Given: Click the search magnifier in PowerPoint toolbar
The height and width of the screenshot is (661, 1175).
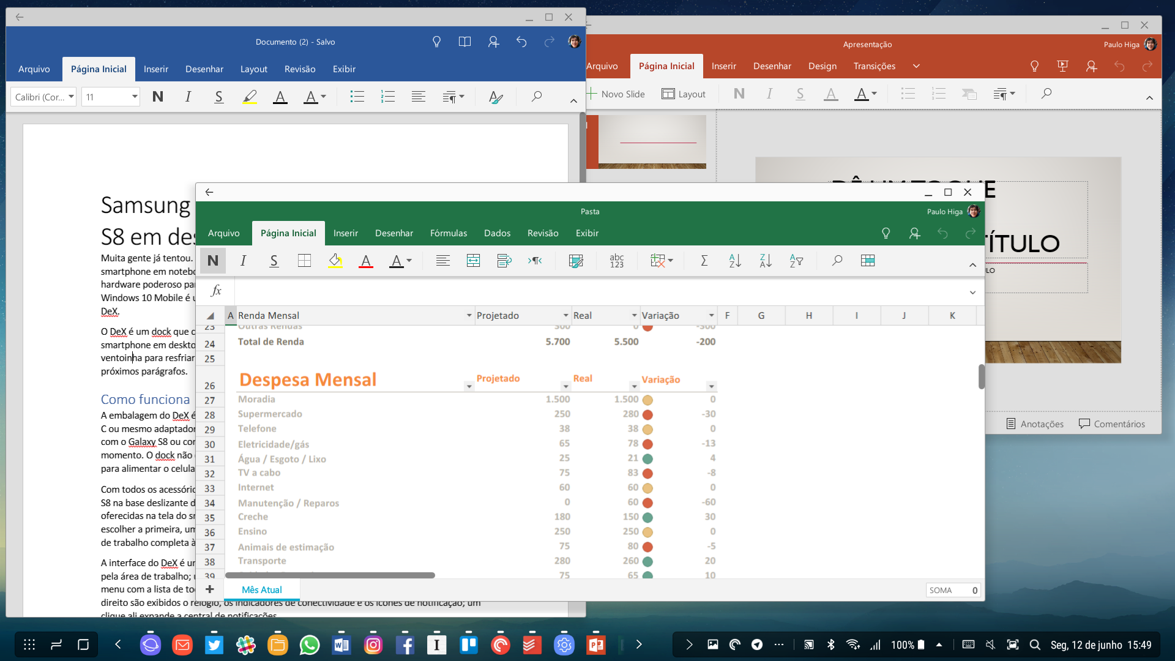Looking at the screenshot, I should point(1046,94).
